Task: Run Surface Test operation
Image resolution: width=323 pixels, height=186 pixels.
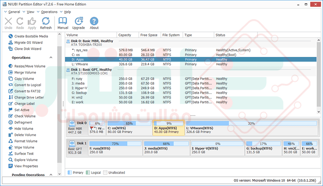Action: pyautogui.click(x=21, y=154)
